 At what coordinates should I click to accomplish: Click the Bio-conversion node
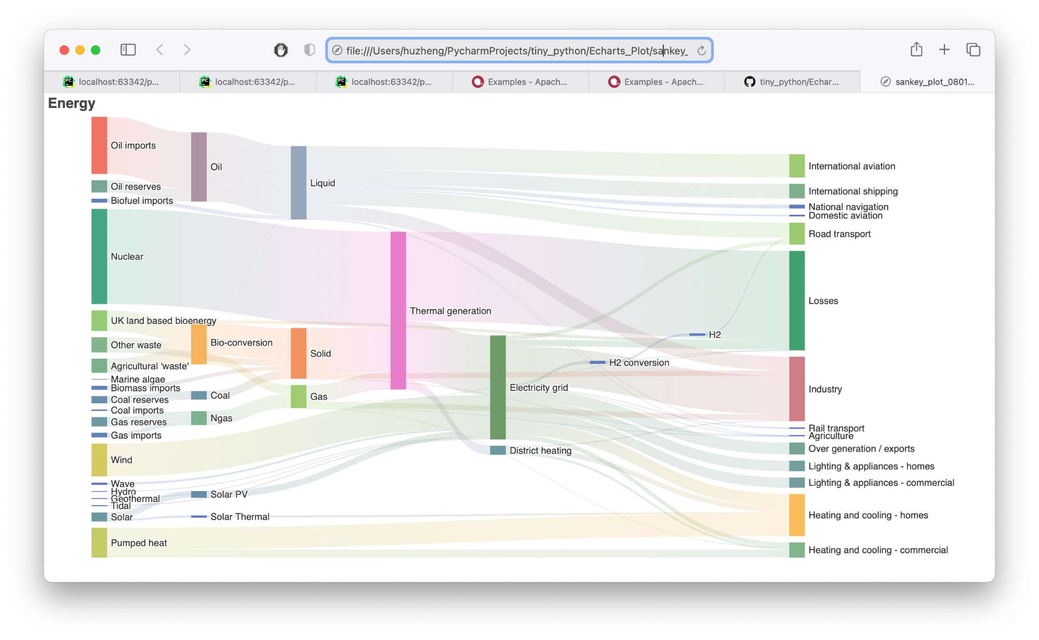(199, 343)
